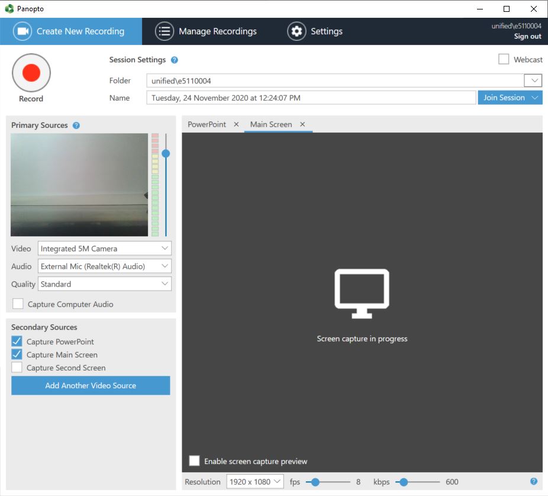Uncheck Capture Main Screen
The width and height of the screenshot is (548, 496).
point(17,355)
